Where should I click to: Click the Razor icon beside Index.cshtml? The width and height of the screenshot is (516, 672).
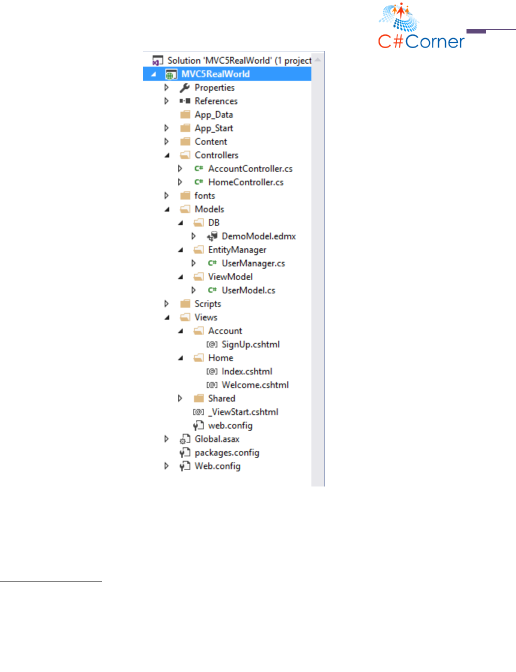click(212, 371)
